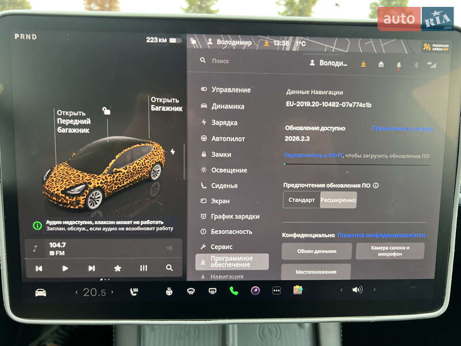Screen dimensions: 461x346
Task: Open the Безопасность settings section
Action: coord(231,231)
